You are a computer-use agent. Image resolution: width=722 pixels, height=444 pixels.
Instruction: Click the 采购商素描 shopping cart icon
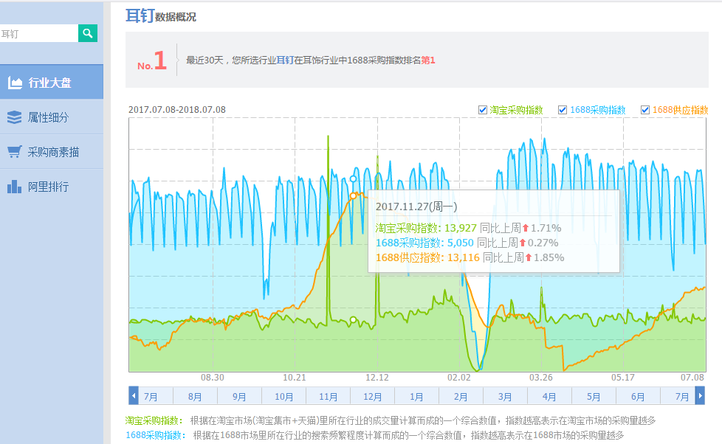pos(15,152)
